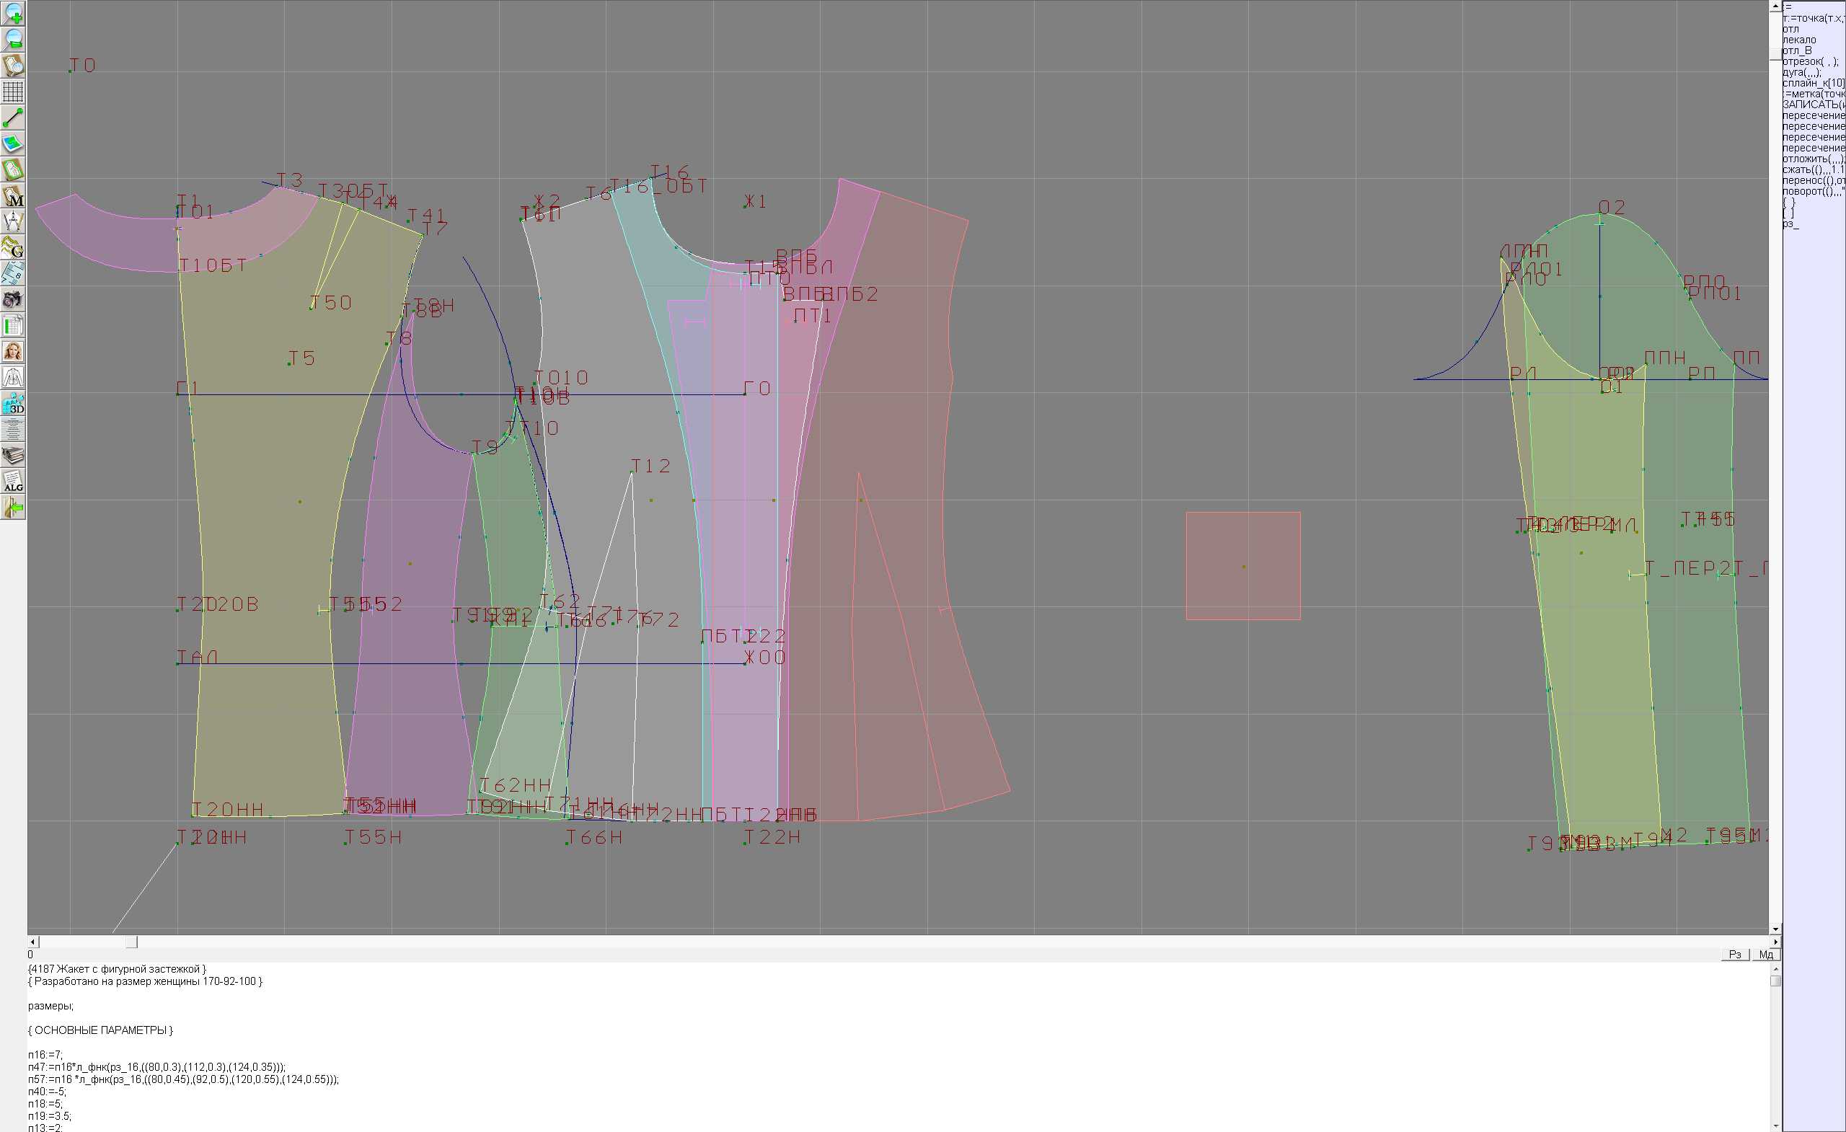Click the code line 'п16:=7;'
1846x1132 pixels.
[x=45, y=1055]
